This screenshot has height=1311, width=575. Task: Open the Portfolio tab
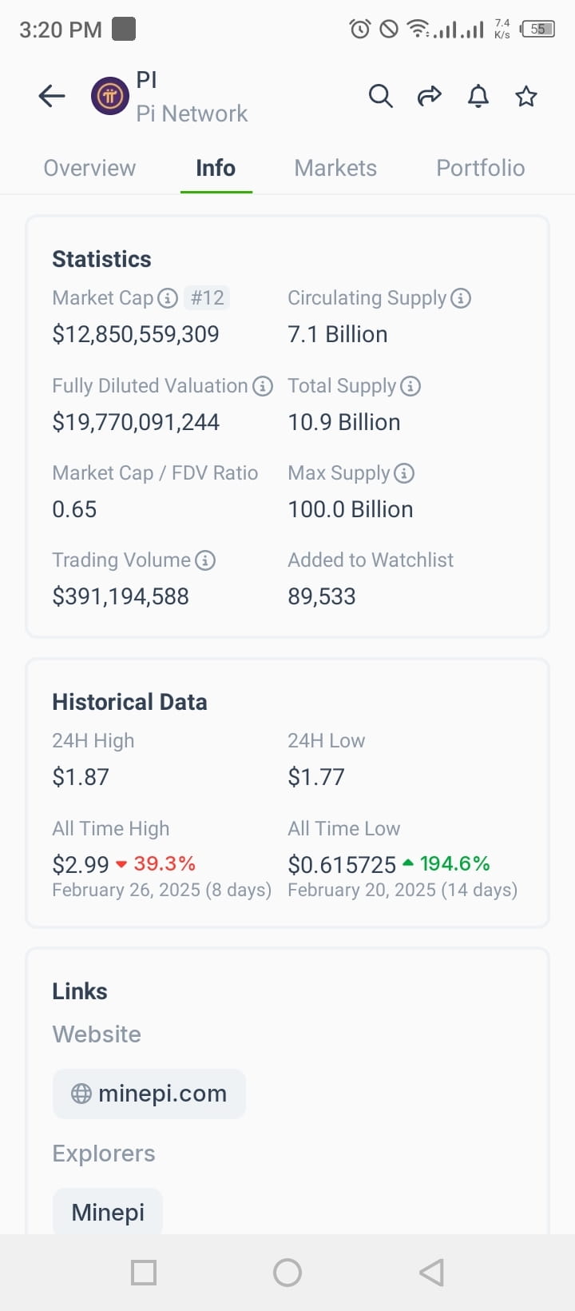coord(481,168)
